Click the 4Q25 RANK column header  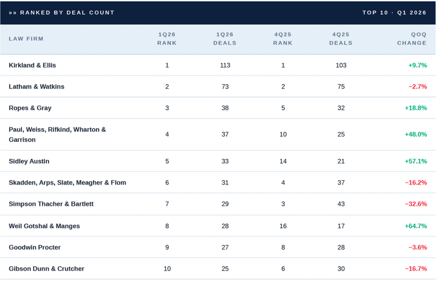pos(282,39)
